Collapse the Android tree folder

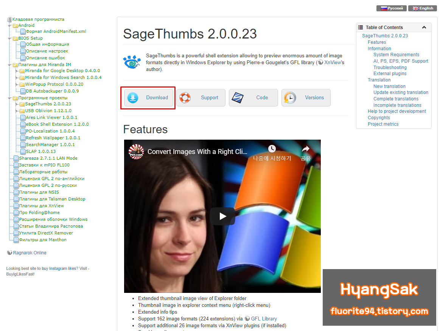(9, 26)
